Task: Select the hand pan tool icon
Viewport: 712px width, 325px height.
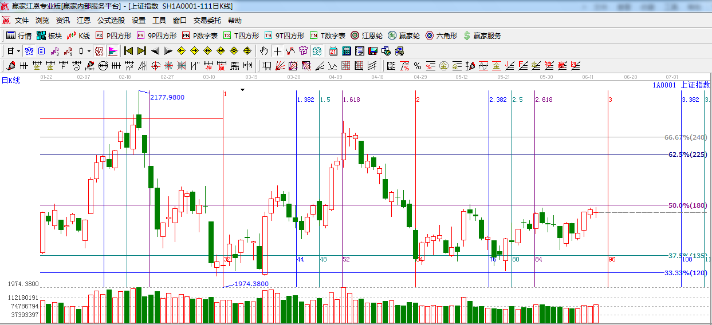Action: (x=263, y=51)
